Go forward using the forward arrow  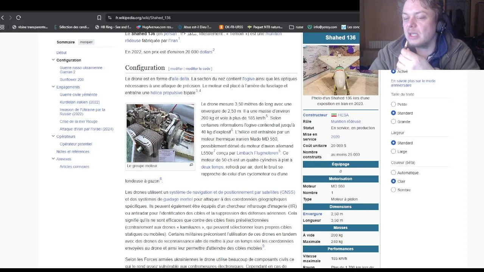click(10, 17)
